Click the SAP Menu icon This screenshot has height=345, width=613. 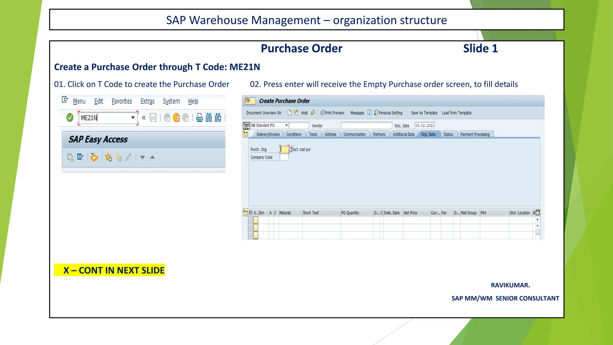click(x=80, y=157)
